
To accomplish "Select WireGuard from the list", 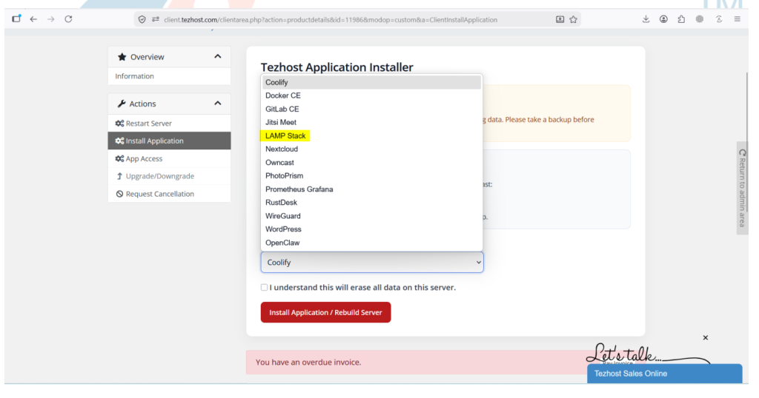I will [372, 216].
